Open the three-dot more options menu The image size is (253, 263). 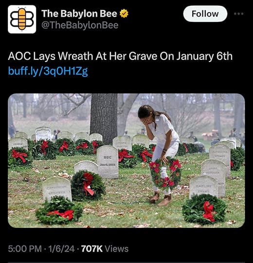pos(239,14)
